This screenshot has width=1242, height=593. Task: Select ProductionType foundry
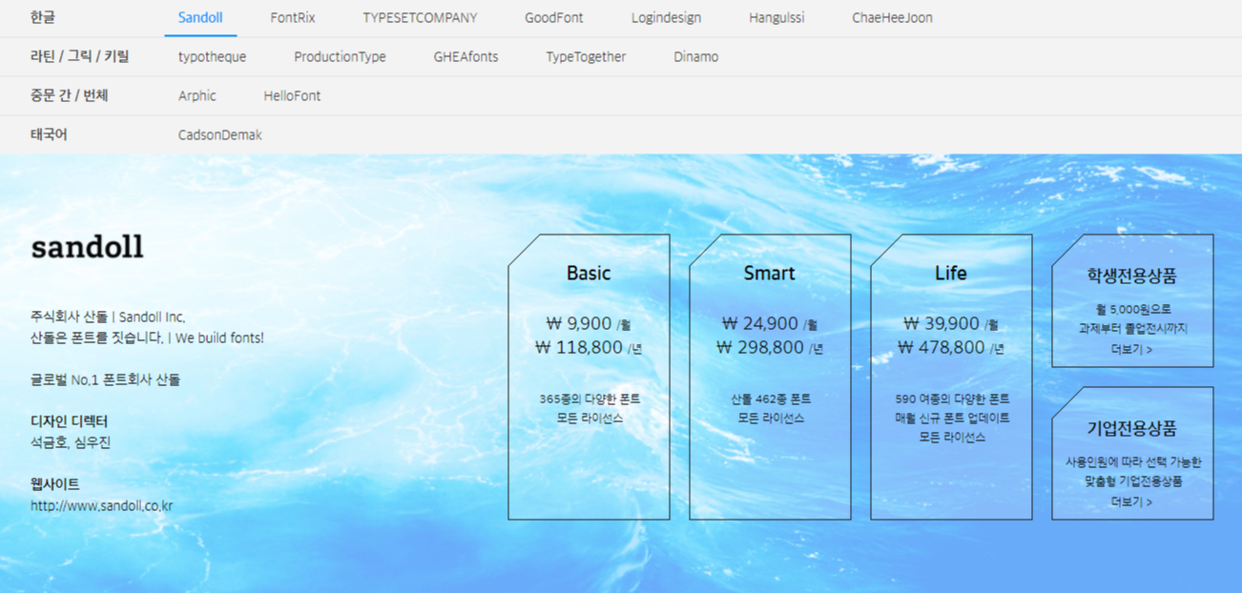click(x=340, y=57)
